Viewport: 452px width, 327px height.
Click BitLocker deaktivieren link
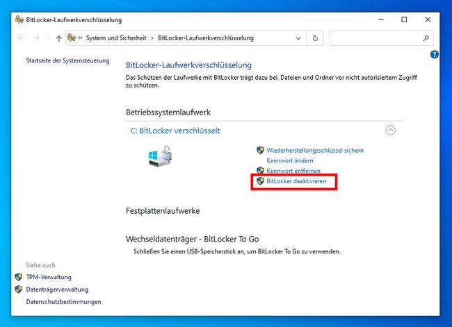click(296, 181)
